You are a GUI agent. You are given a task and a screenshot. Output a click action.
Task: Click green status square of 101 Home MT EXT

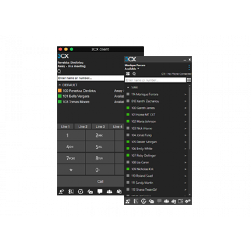128,115
